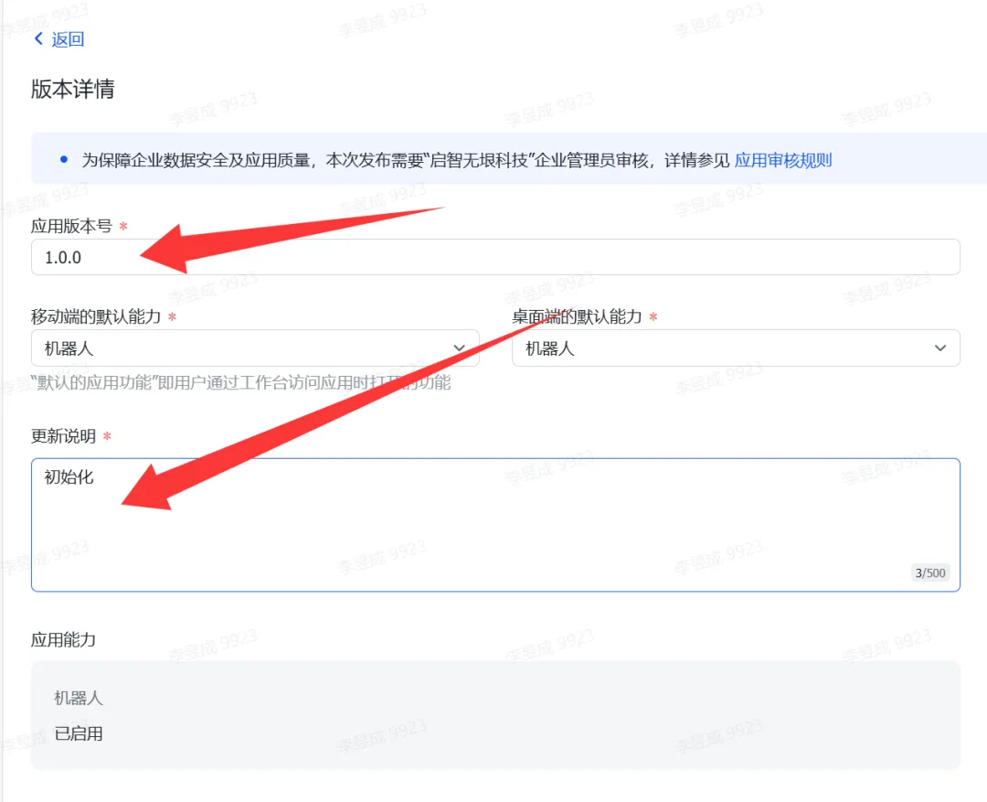Screen dimensions: 987x802
Task: Open the 桌面端的默认能力 combo box
Action: point(736,348)
